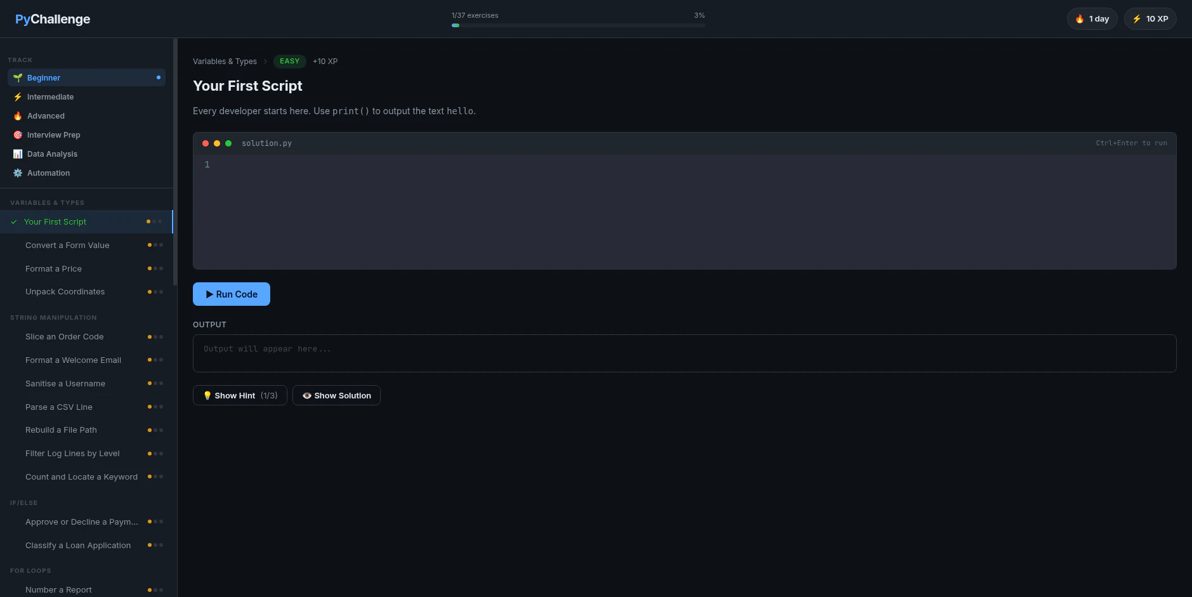Open the Intermediate track via its lightning icon

pyautogui.click(x=18, y=96)
